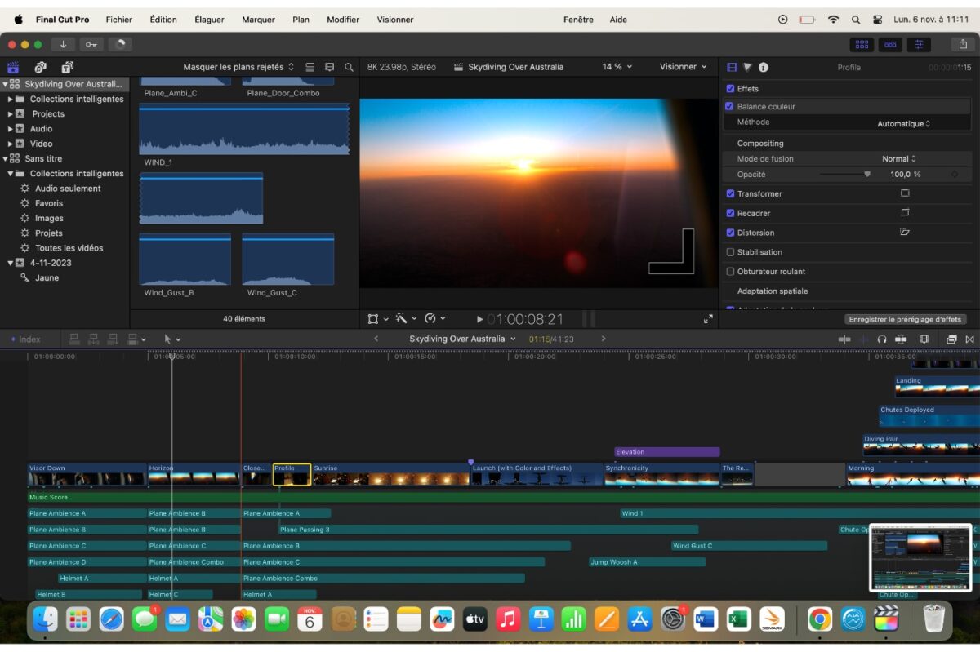Collapse the Sans titre library
The height and width of the screenshot is (652, 980).
[6, 158]
